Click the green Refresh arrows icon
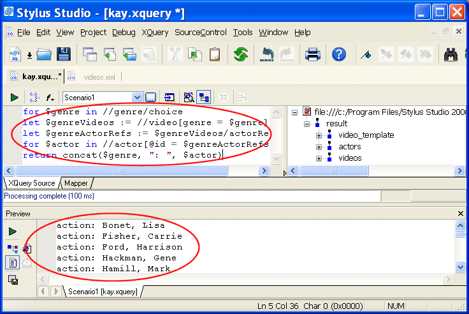 pos(241,55)
